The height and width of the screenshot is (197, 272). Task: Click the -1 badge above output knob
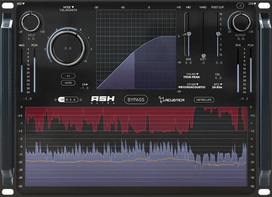(240, 6)
